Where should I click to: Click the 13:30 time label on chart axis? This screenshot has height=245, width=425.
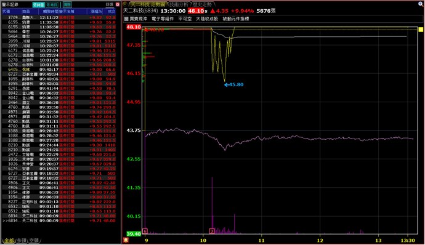tap(408, 241)
